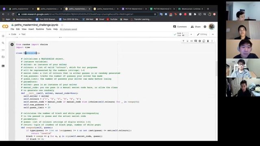Copy link to cell using the link icon
260x146 pixels.
191,41
